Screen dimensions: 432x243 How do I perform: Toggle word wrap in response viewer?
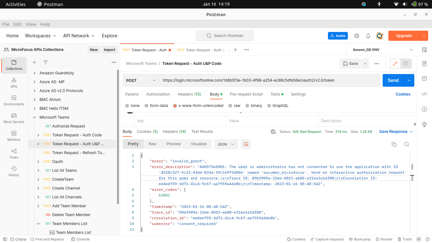click(246, 144)
